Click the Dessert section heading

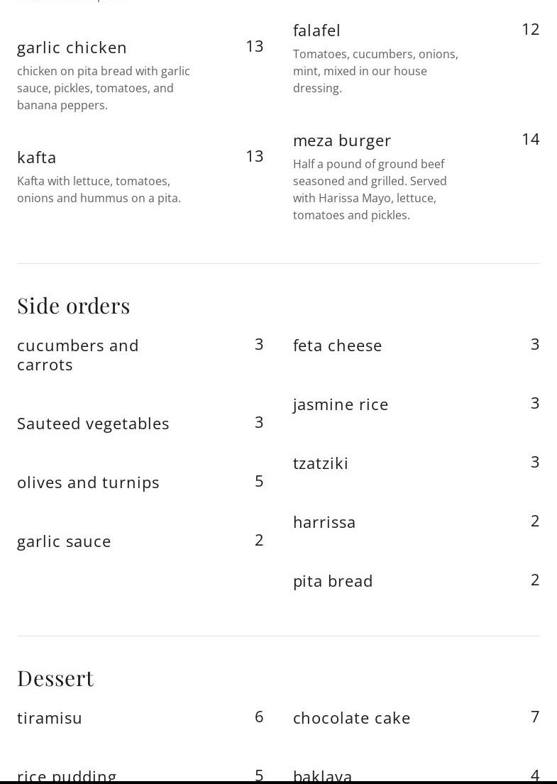click(x=55, y=678)
